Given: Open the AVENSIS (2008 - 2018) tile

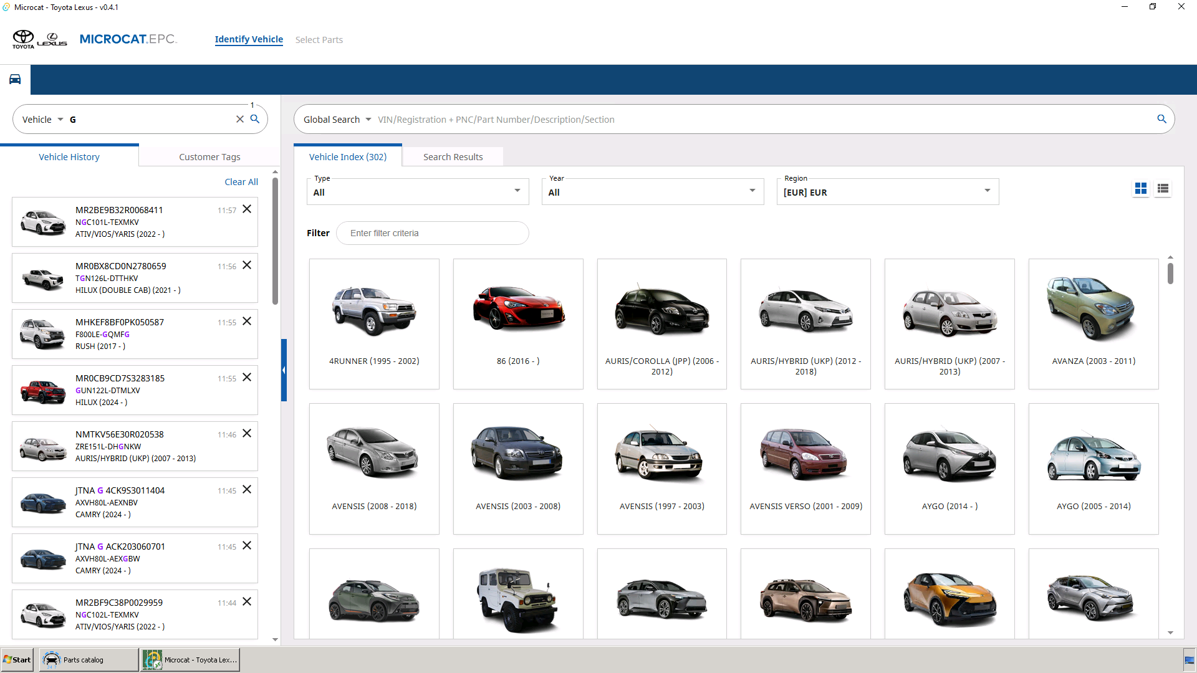Looking at the screenshot, I should [374, 469].
